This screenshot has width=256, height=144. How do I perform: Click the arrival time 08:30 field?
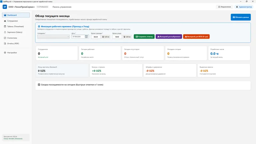point(96,37)
